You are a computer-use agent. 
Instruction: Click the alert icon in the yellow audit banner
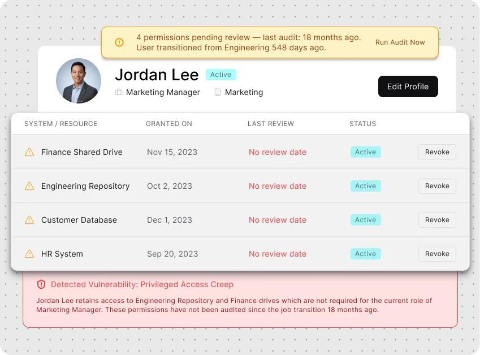[x=119, y=42]
